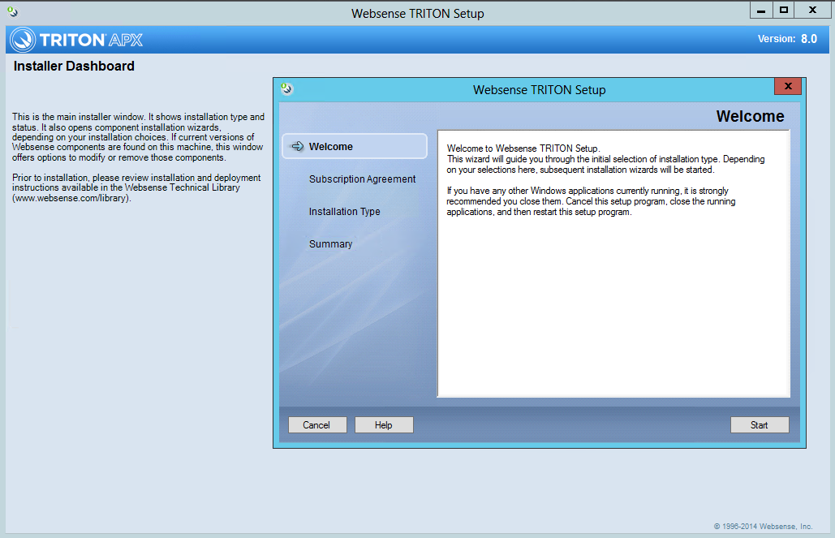The width and height of the screenshot is (835, 538).
Task: Maximize the main Websense TRITON Setup window
Action: click(x=783, y=10)
